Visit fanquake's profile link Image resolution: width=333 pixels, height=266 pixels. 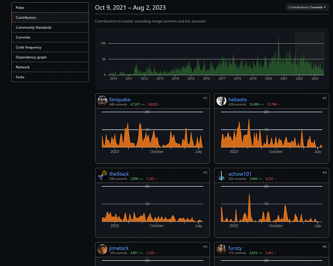click(x=120, y=99)
